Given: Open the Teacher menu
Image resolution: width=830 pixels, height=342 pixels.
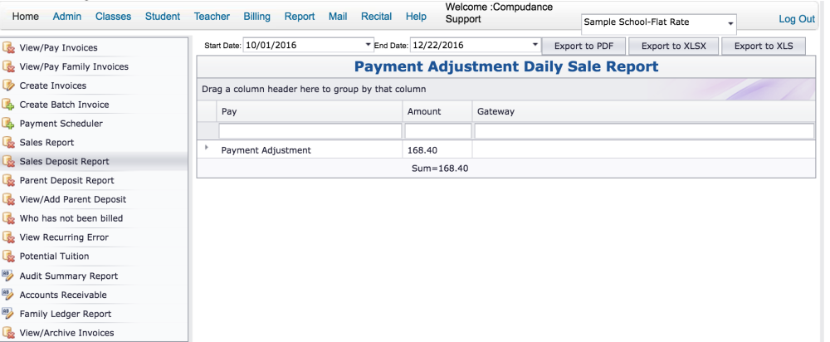Looking at the screenshot, I should tap(212, 17).
